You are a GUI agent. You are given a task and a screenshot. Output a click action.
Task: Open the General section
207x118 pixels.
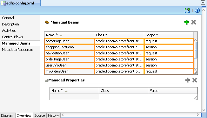click(x=8, y=18)
